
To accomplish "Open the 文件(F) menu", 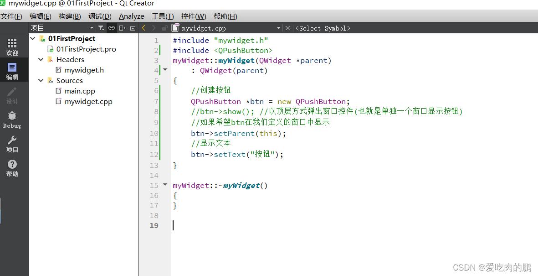I will (11, 16).
